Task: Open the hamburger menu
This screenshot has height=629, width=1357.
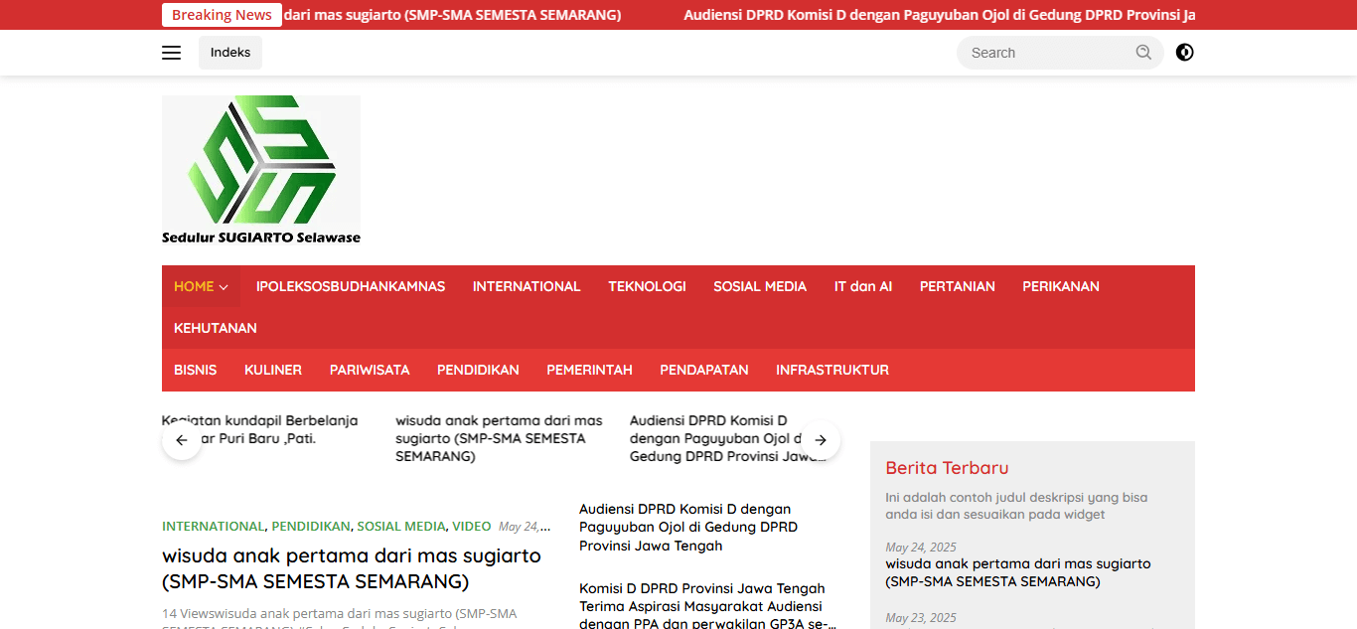Action: coord(172,53)
